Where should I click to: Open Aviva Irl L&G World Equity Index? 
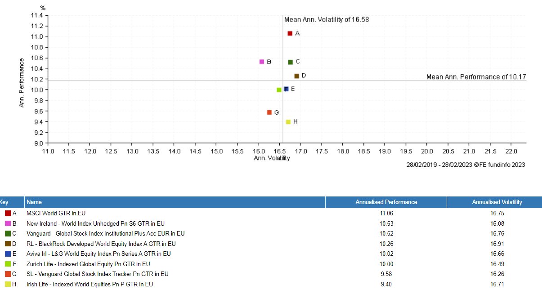[x=99, y=254]
